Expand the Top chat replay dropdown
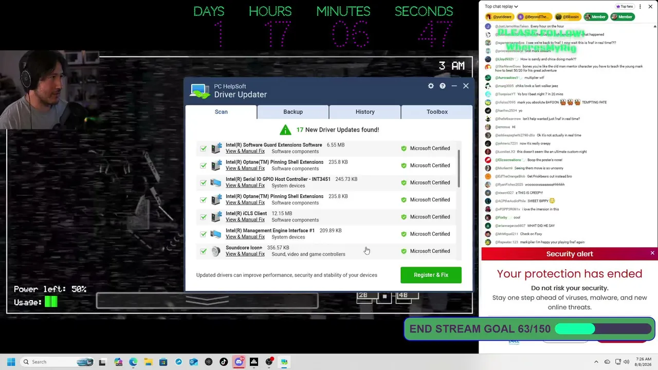Screen dimensions: 658x370 point(501,7)
